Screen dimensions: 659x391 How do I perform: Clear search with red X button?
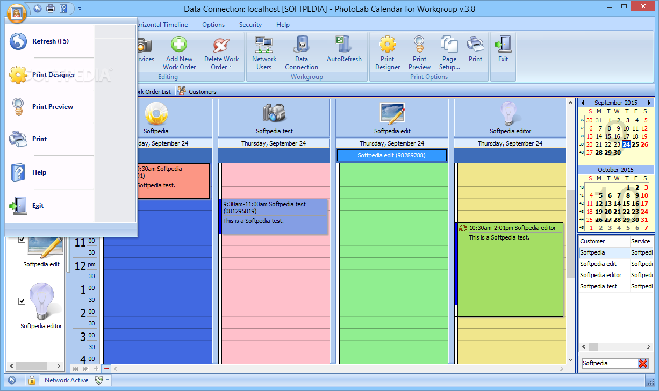(x=643, y=364)
